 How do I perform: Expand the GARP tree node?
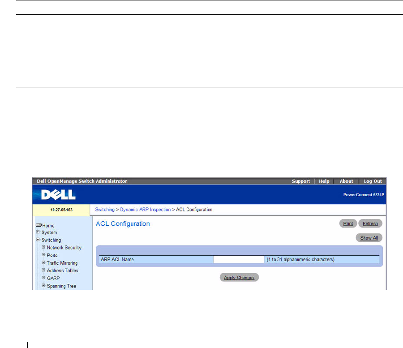click(x=43, y=278)
